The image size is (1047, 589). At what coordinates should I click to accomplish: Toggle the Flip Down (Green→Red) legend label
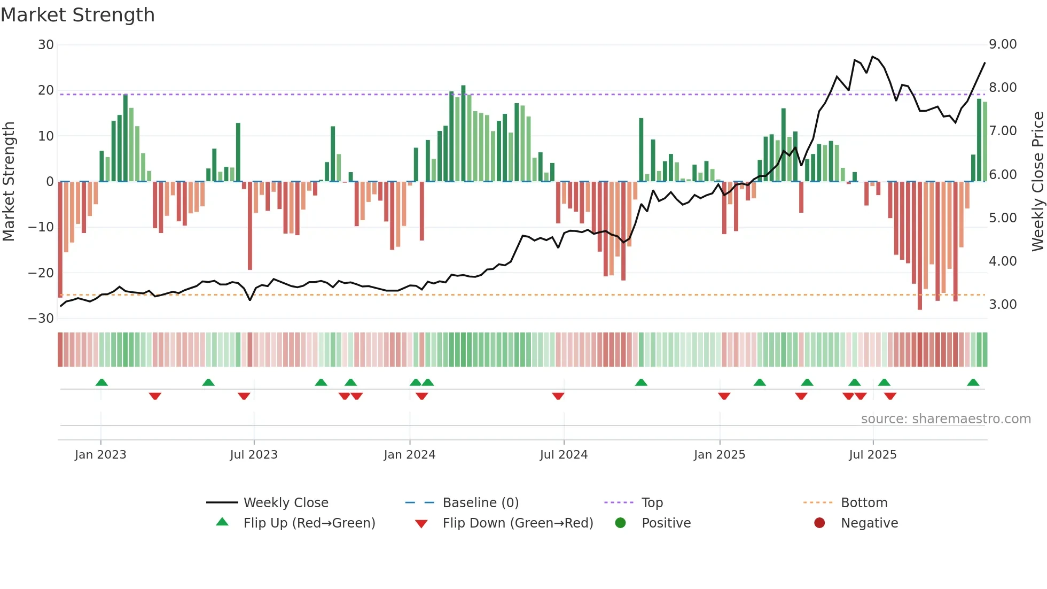click(518, 523)
